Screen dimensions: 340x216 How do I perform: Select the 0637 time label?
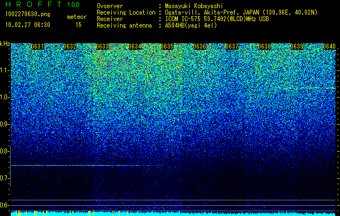[232, 46]
